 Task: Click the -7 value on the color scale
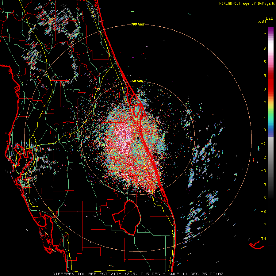tap(263, 225)
